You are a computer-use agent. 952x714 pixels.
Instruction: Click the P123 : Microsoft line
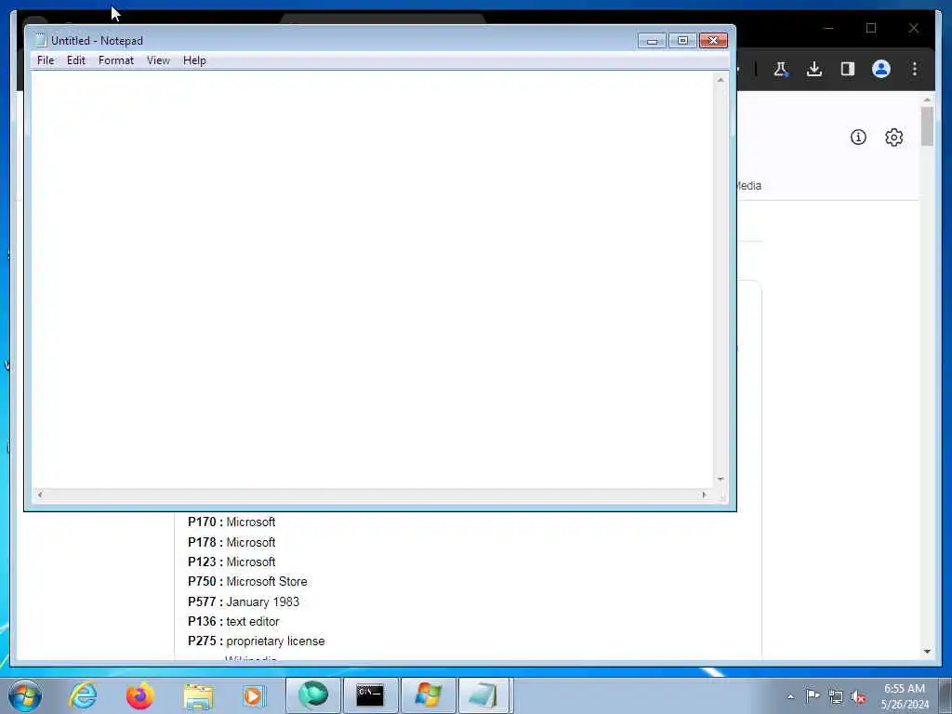231,562
